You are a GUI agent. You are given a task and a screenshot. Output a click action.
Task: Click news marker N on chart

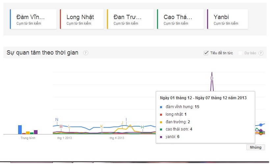pos(57,120)
